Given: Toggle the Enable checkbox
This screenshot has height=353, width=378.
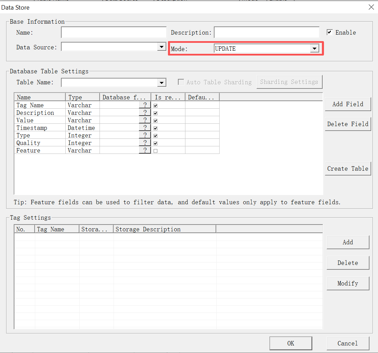Looking at the screenshot, I should point(330,32).
